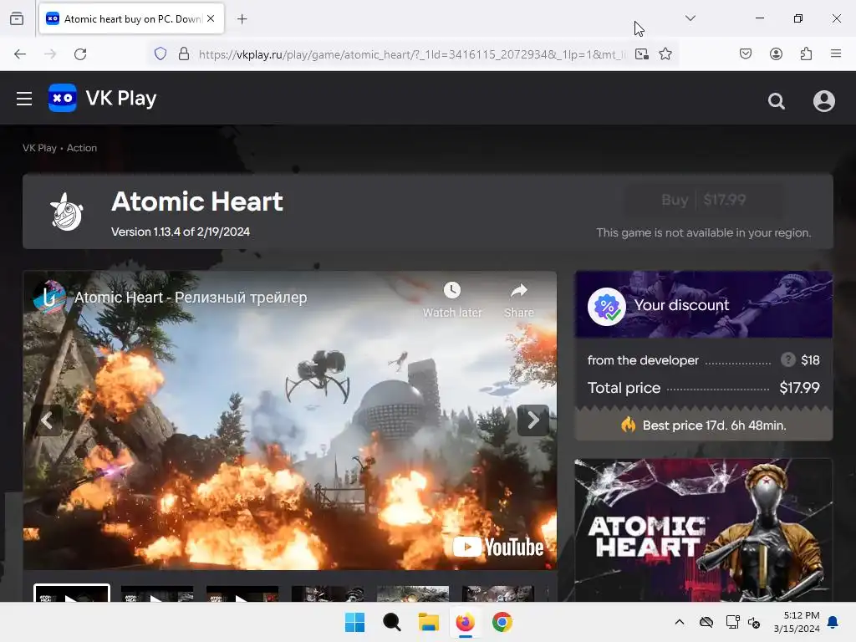Viewport: 856px width, 642px height.
Task: Open the Firefox application menu
Action: coord(836,53)
